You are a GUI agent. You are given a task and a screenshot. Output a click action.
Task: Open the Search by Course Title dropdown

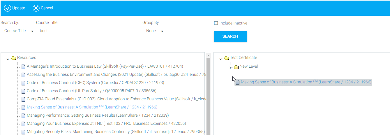[x=19, y=31]
